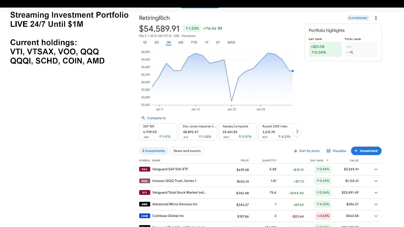The height and width of the screenshot is (227, 404).
Task: Select the 6M chart range tab
Action: tap(181, 42)
